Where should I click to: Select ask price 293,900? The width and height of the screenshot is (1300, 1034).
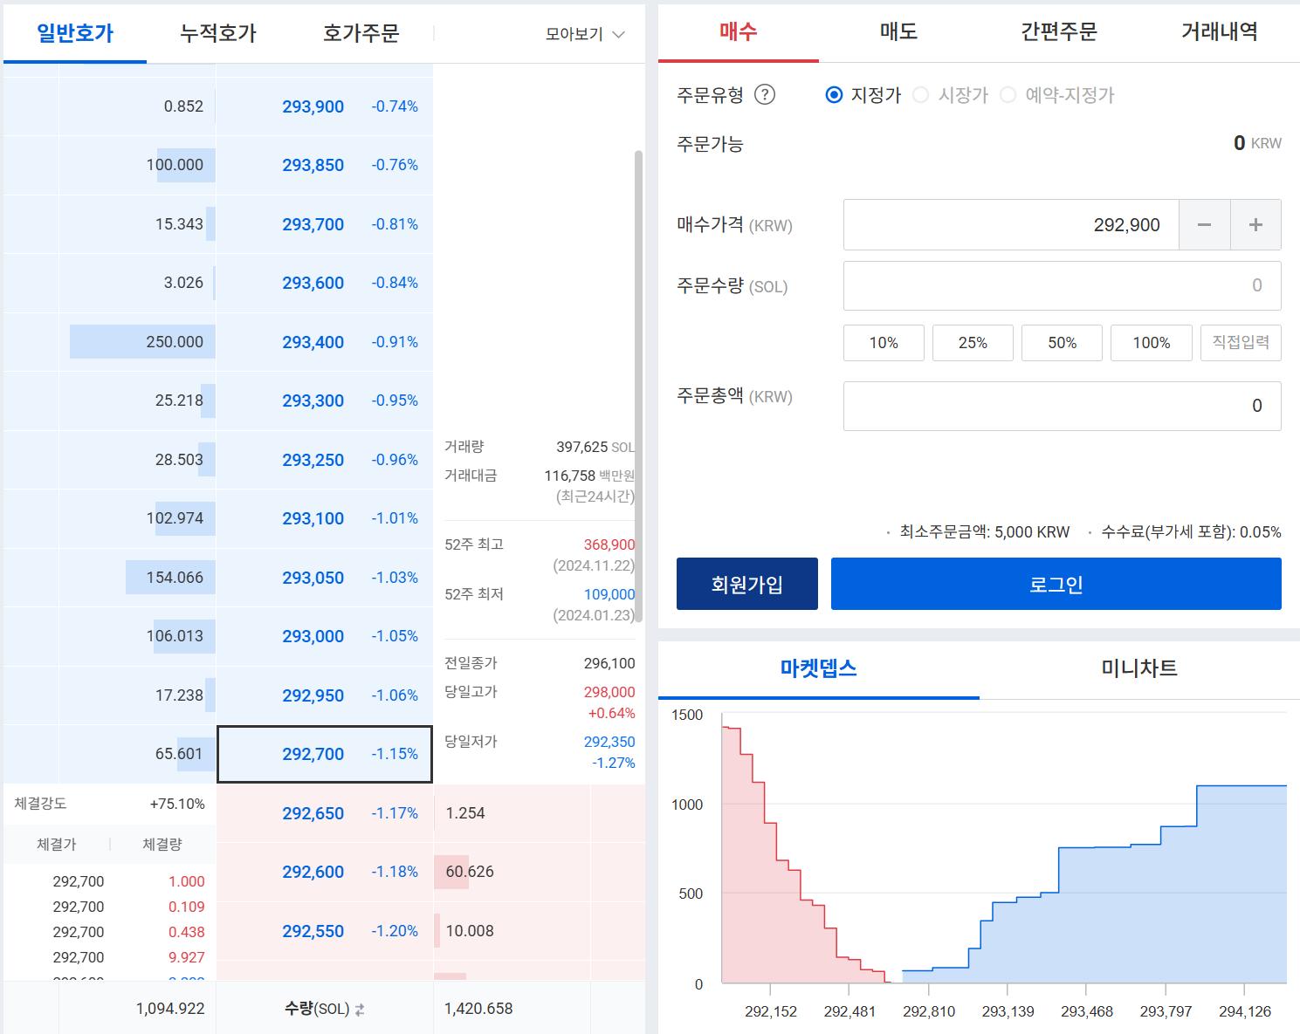tap(325, 106)
